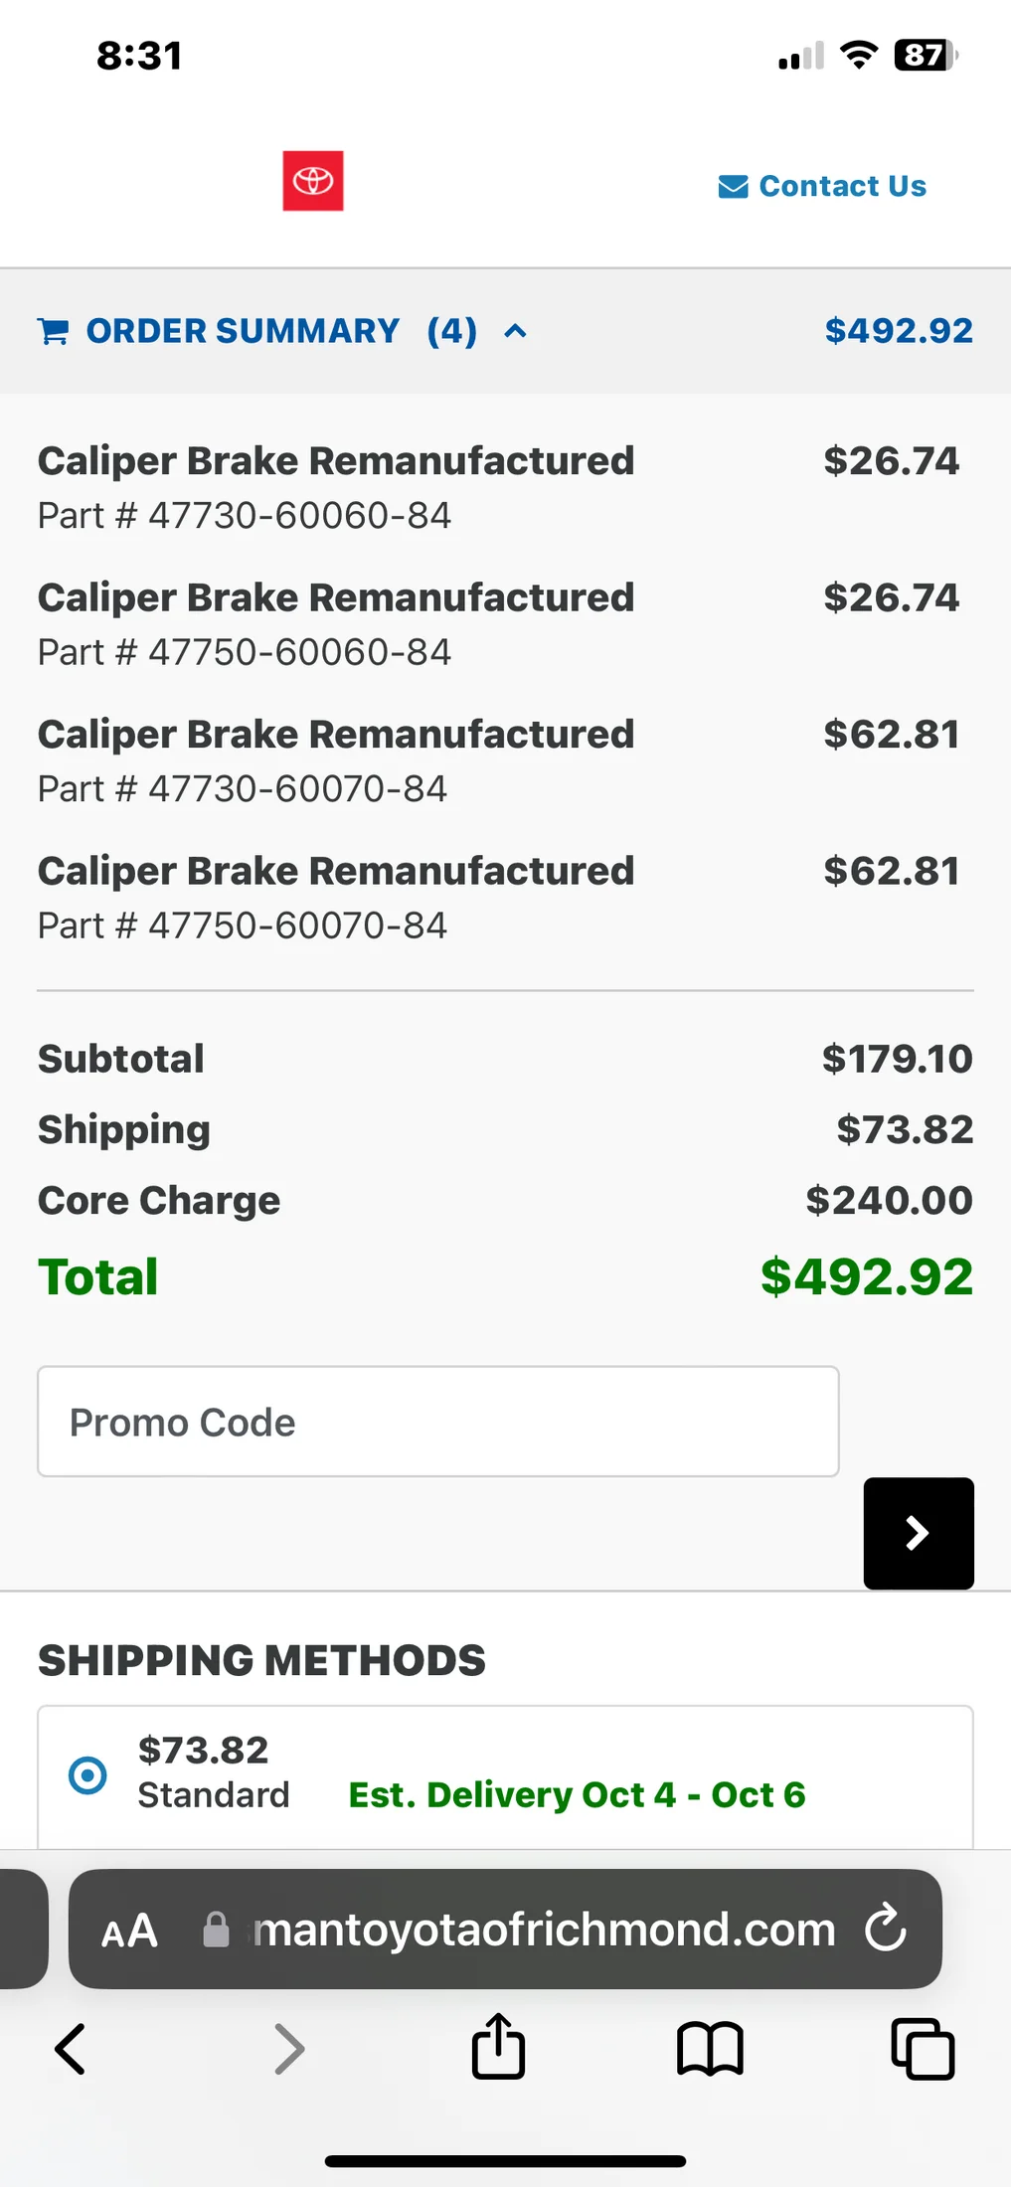Screen dimensions: 1011x2187
Task: Tap the website address bar
Action: coord(542,1929)
